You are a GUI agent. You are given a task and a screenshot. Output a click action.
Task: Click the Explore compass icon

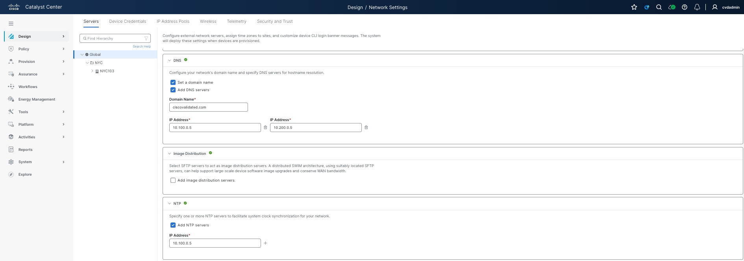(x=11, y=175)
